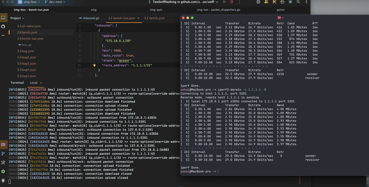Open the Services gear sidebar icon
This screenshot has width=369, height=187.
pos(3,171)
